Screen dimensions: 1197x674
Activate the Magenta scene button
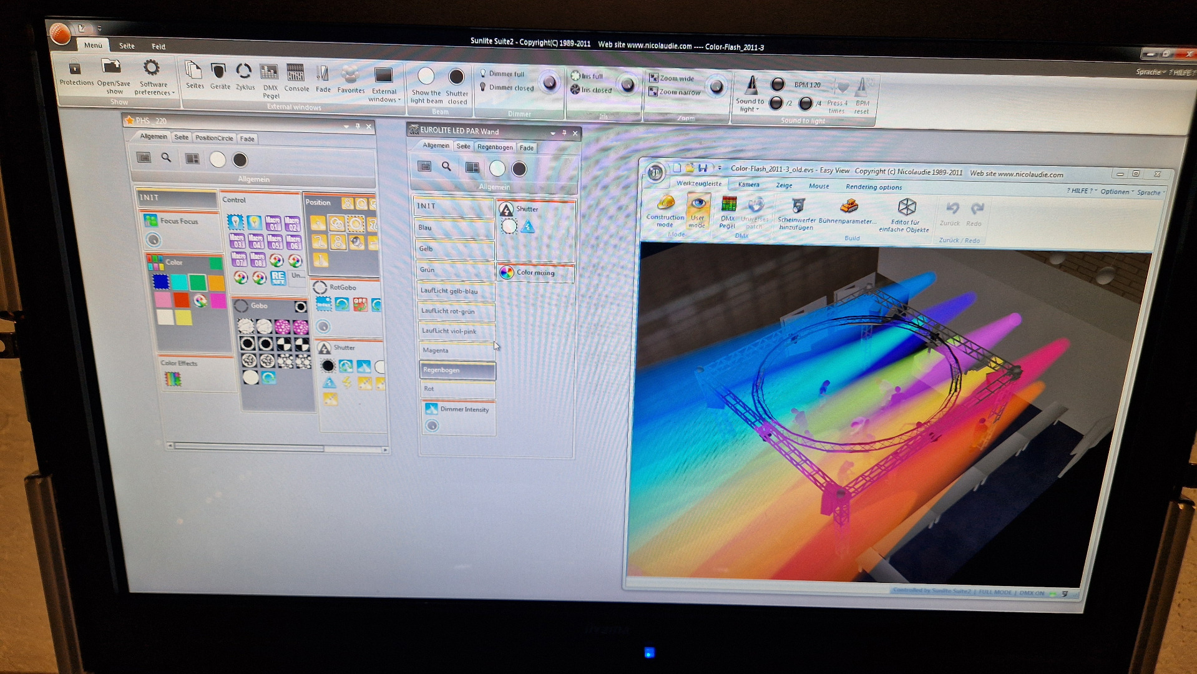[x=456, y=350]
